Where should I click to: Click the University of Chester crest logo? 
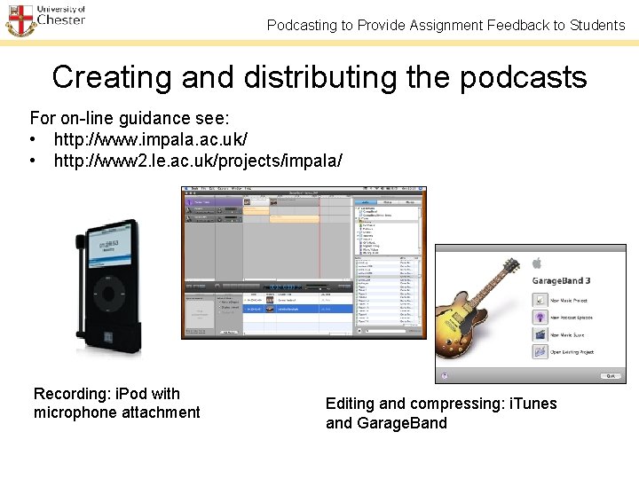pos(20,20)
